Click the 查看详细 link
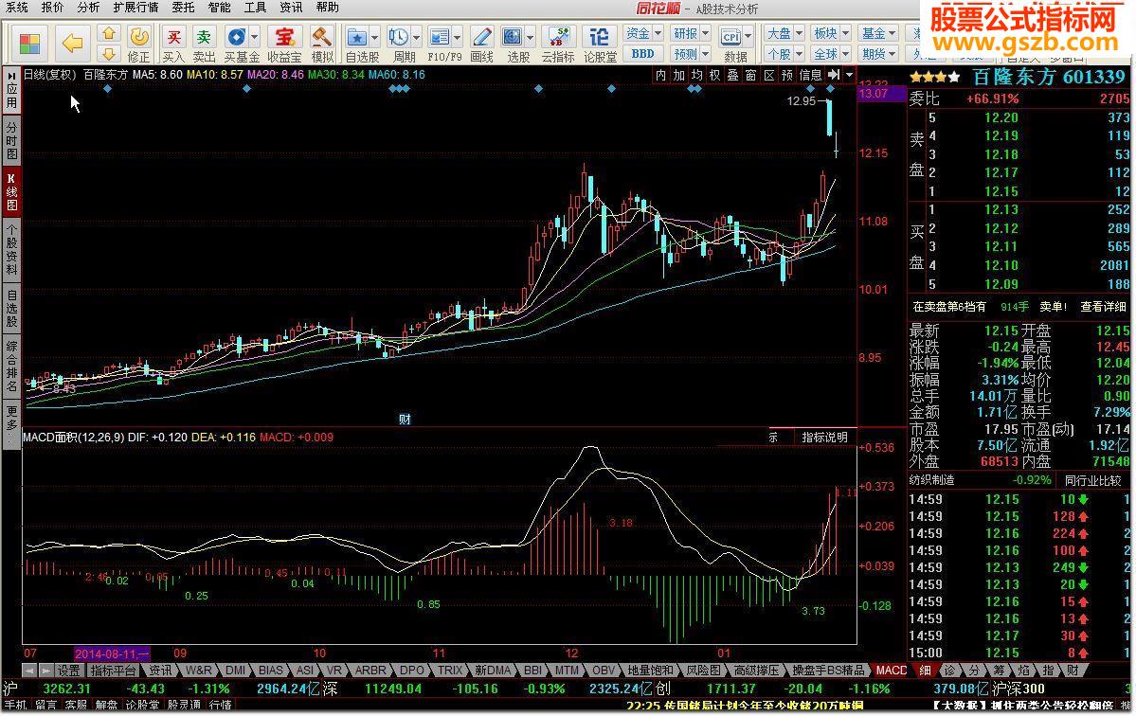The image size is (1136, 716). [x=1104, y=307]
